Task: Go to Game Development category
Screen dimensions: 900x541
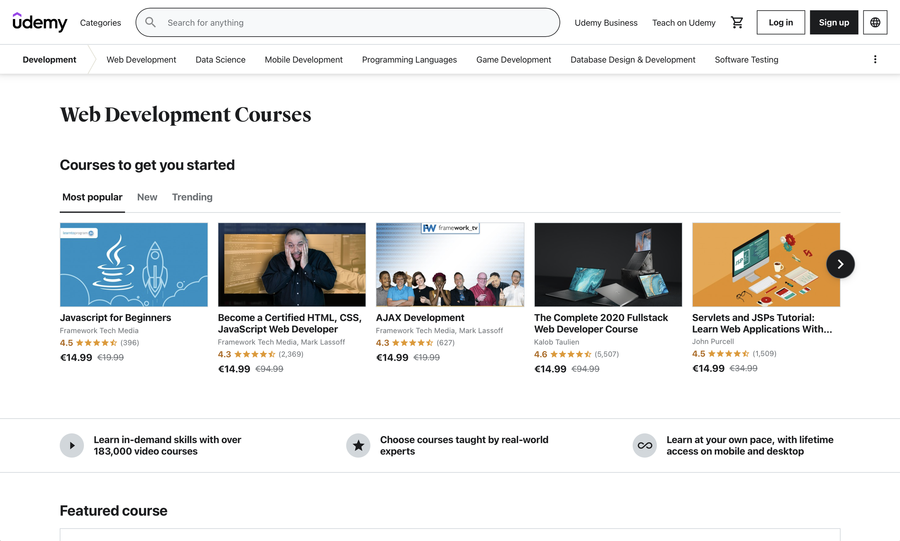Action: click(x=513, y=59)
